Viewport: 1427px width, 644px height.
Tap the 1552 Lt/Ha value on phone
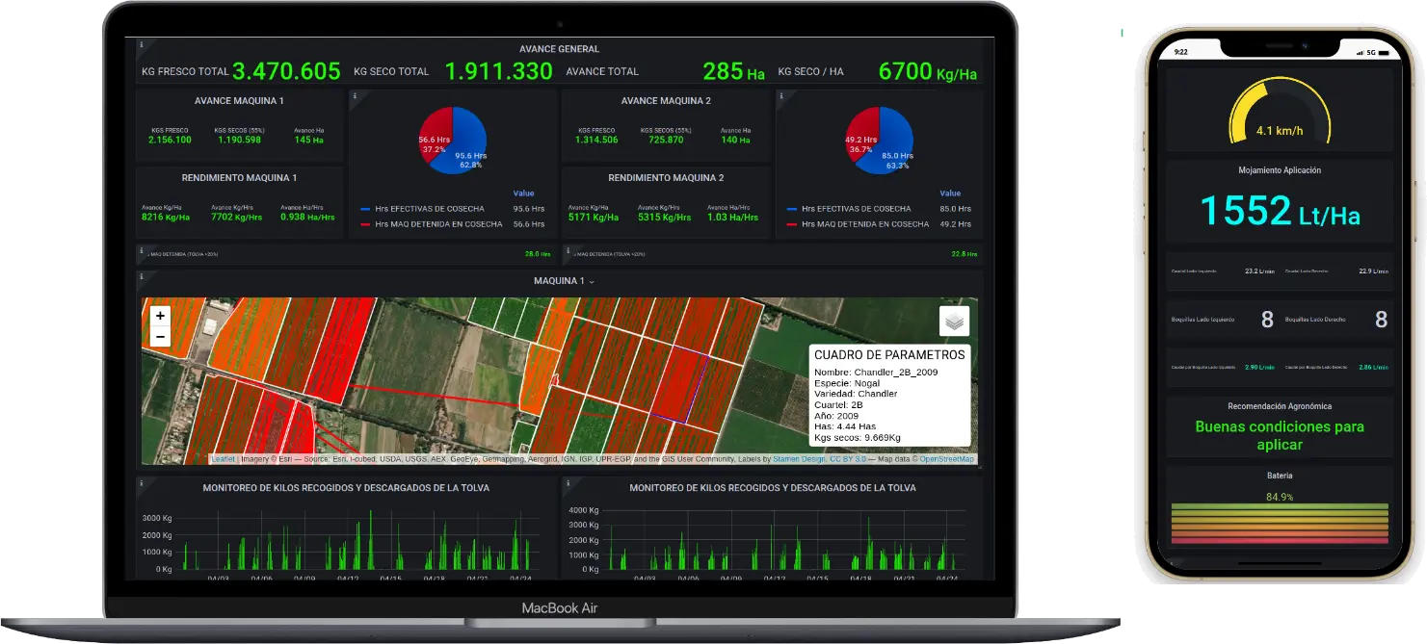tap(1280, 211)
